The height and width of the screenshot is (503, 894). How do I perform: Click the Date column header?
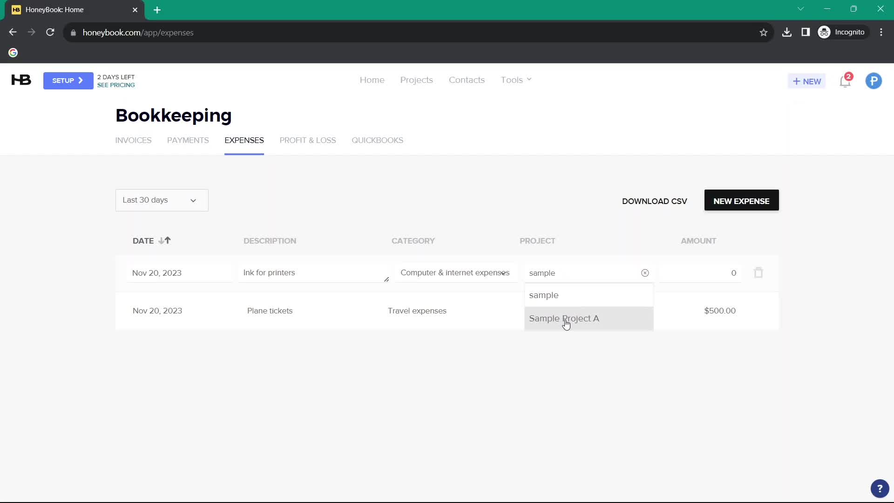click(143, 241)
